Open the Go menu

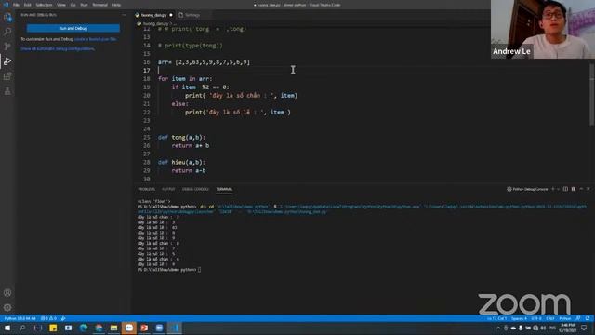pos(73,5)
